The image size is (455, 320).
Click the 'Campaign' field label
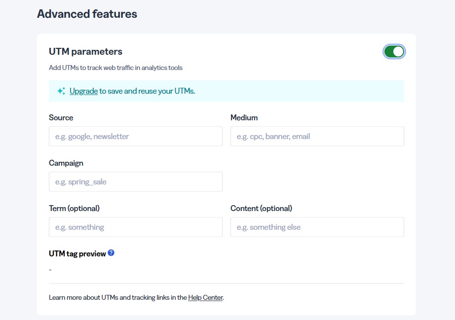pos(66,163)
